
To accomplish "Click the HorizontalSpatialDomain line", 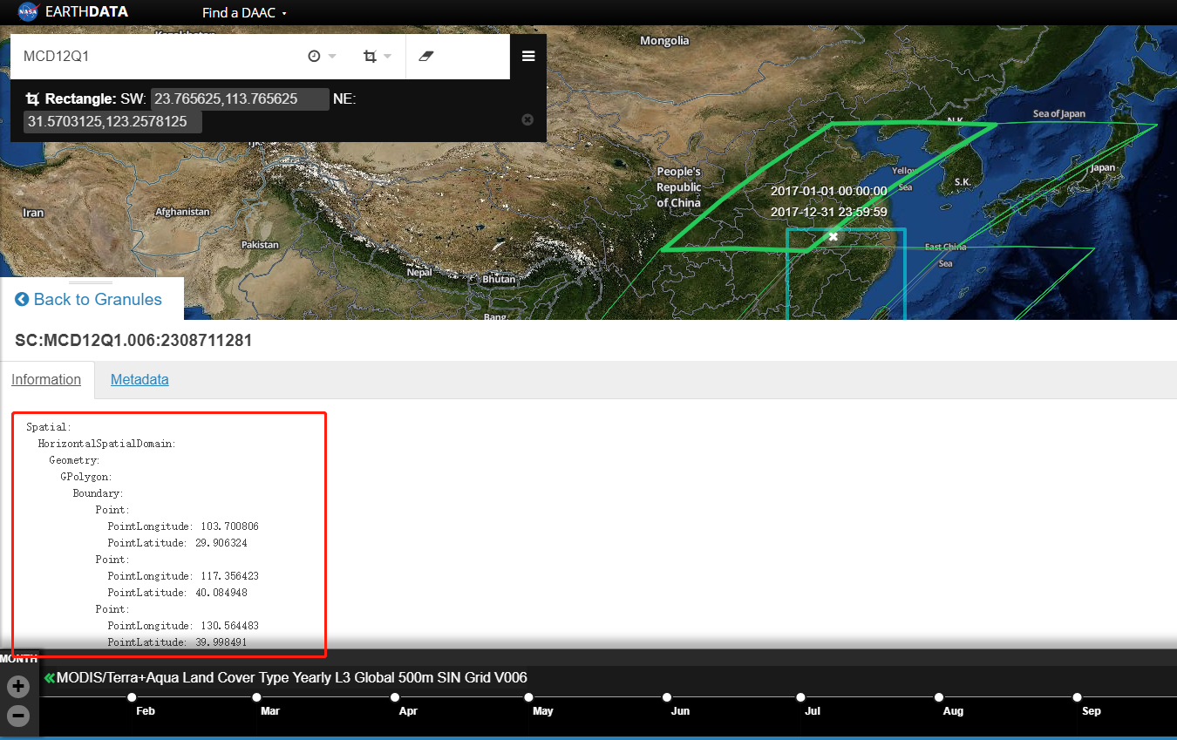I will coord(106,444).
